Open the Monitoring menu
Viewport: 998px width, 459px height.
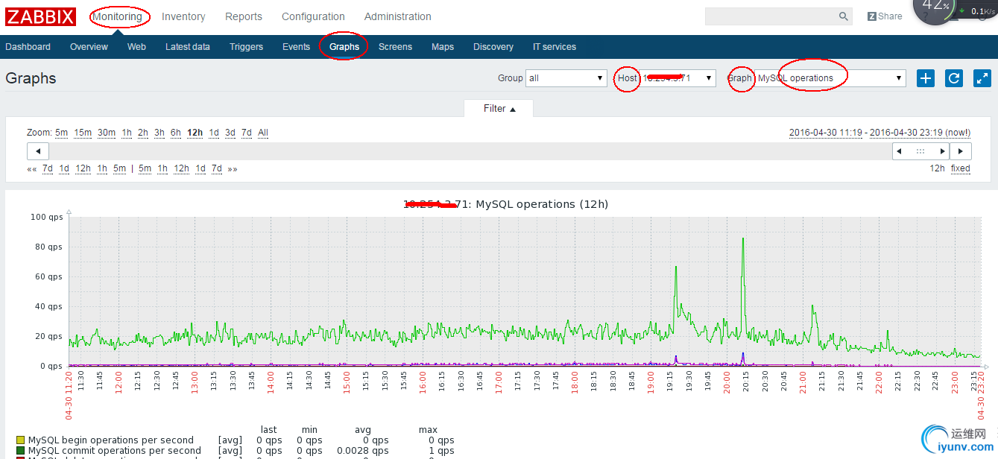[x=117, y=16]
